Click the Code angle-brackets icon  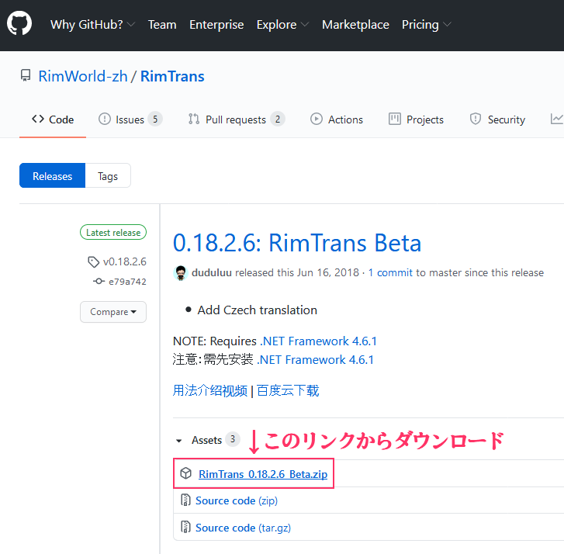click(x=38, y=119)
